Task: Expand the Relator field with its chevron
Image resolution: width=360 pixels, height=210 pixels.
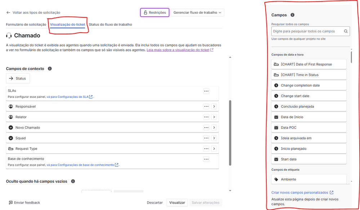Action: click(214, 117)
